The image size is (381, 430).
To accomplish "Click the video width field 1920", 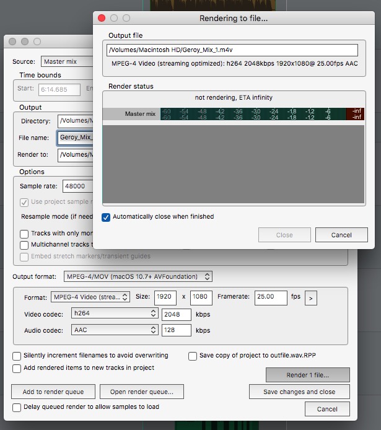I will pyautogui.click(x=165, y=298).
